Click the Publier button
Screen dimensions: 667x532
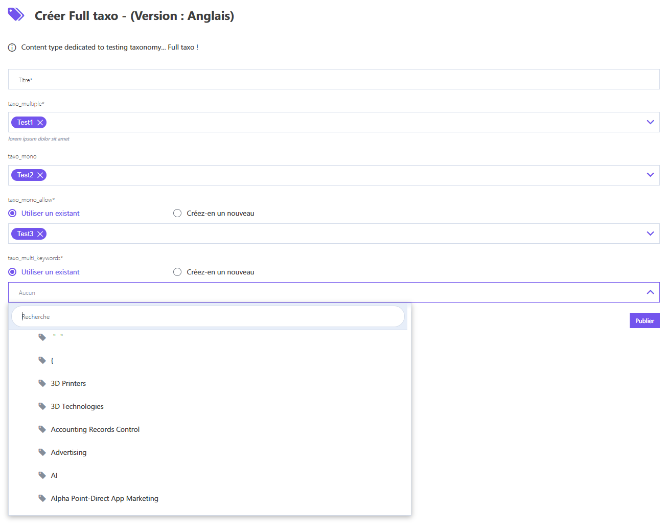coord(645,320)
